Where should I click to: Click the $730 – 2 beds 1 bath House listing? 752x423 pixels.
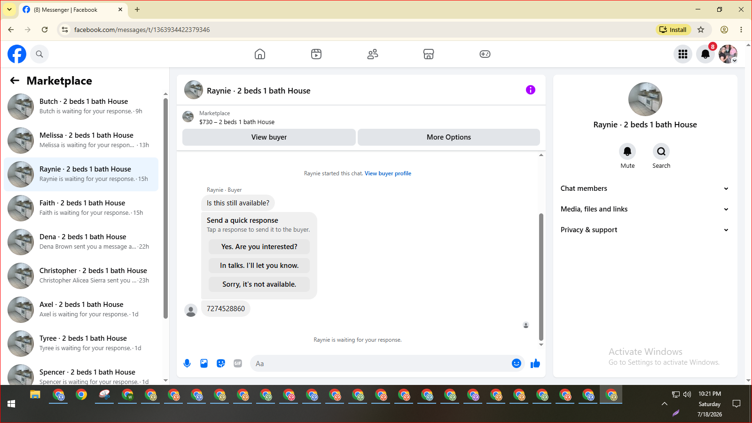click(x=237, y=122)
